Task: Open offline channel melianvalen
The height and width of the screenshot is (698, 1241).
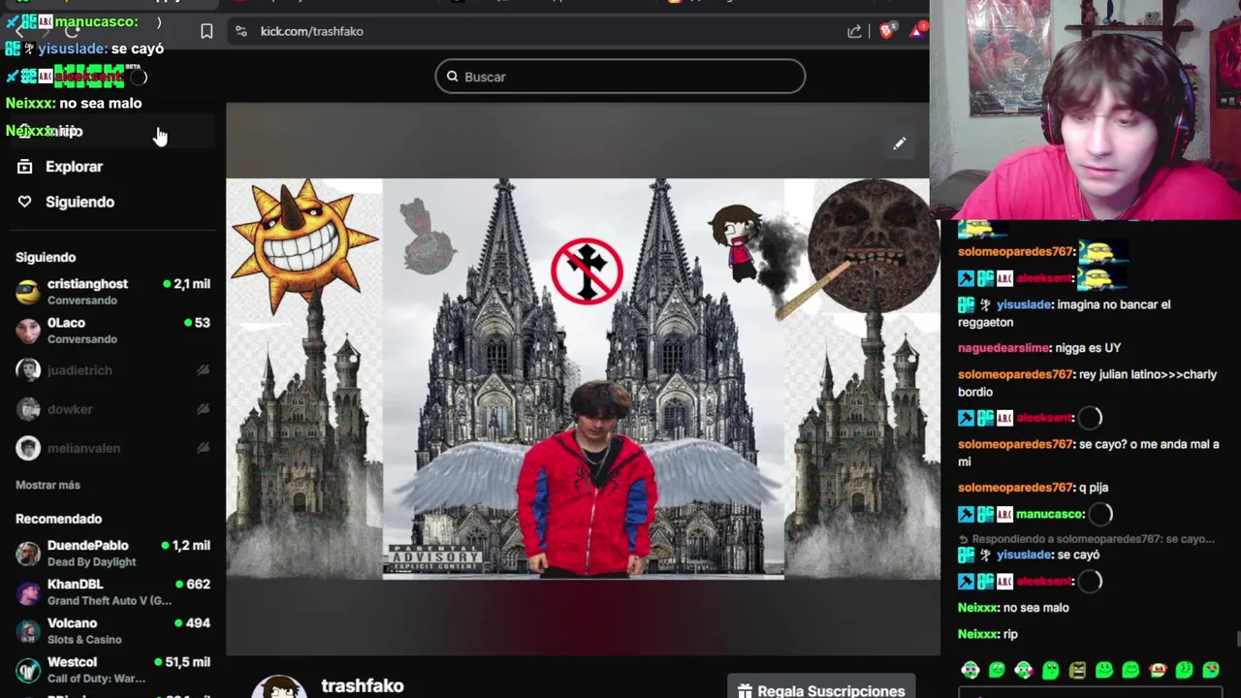Action: pos(112,448)
